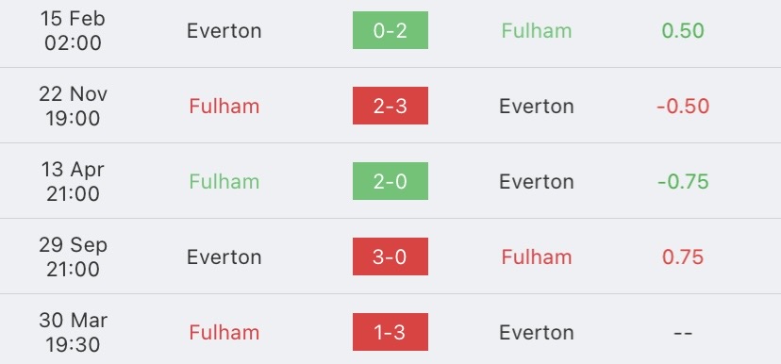
Task: Select green Fulham in the 13 Apr match
Action: pos(224,182)
